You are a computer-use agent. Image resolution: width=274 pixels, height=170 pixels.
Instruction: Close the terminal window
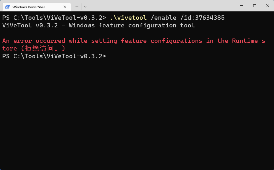pyautogui.click(x=267, y=6)
